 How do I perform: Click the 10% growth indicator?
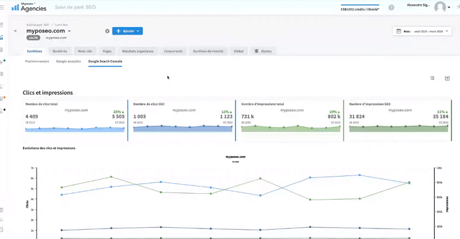[335, 112]
